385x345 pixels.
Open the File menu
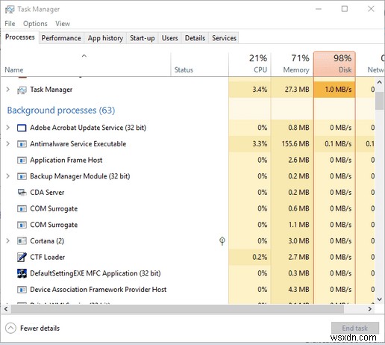10,24
